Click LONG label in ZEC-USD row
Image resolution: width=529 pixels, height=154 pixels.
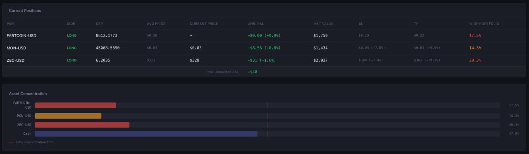[x=71, y=61]
